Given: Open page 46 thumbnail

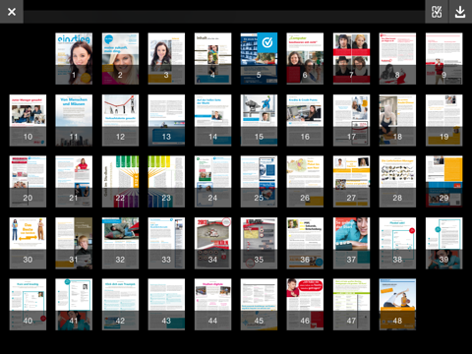Looking at the screenshot, I should pyautogui.click(x=305, y=305).
